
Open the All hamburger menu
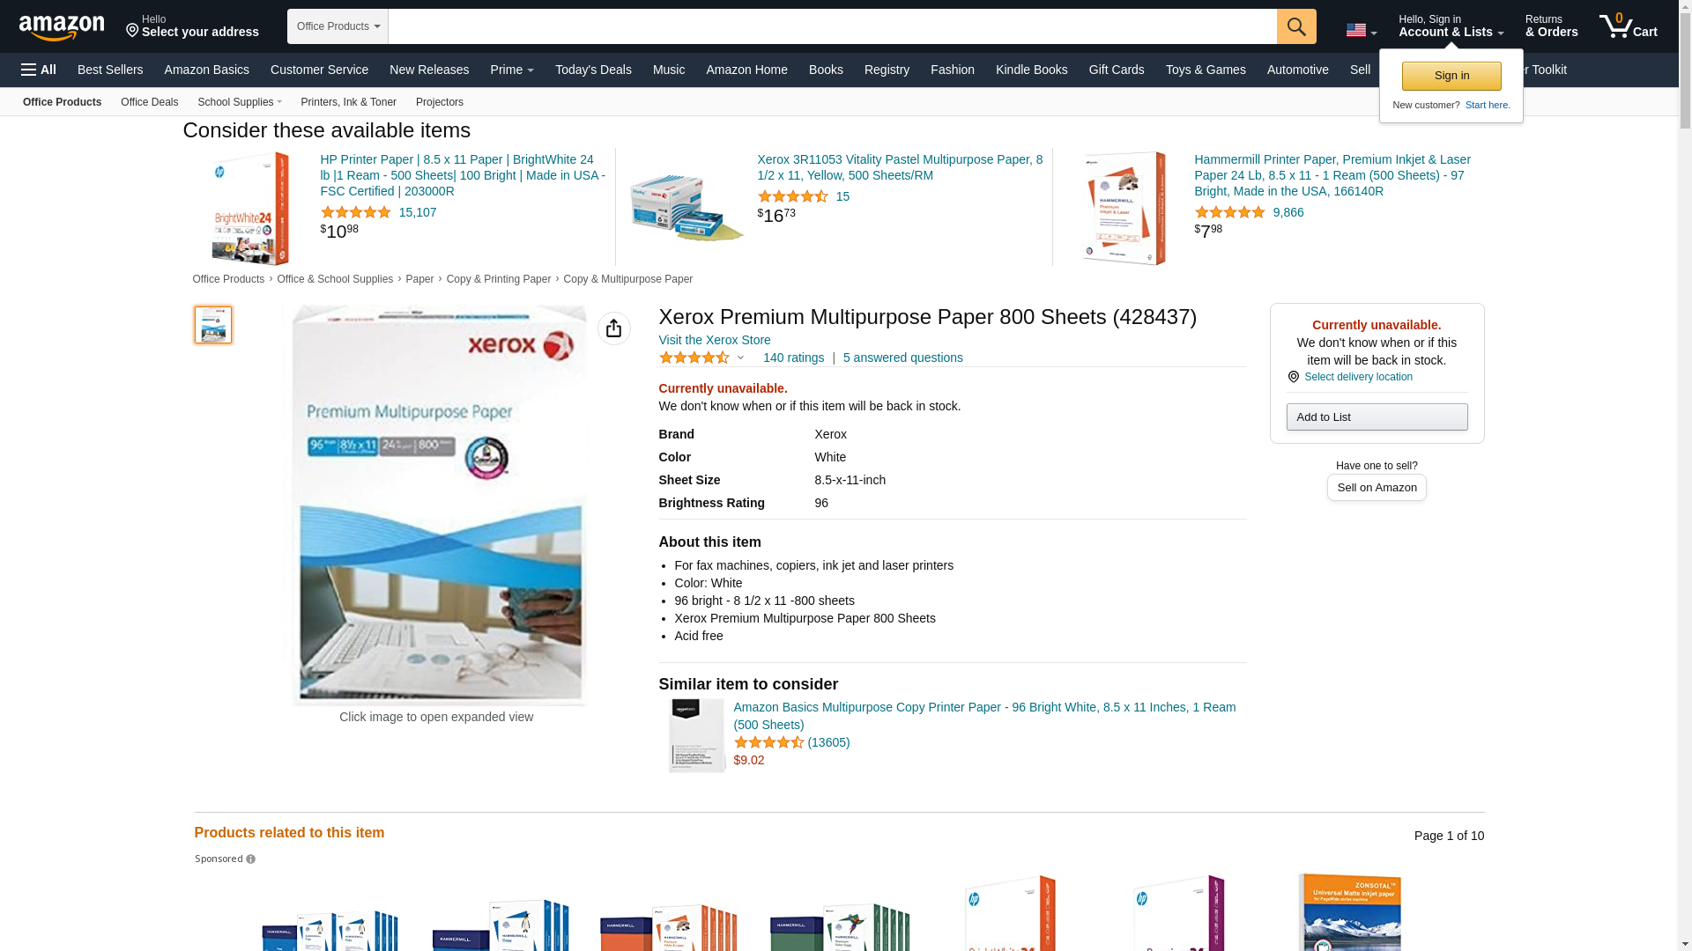coord(39,70)
